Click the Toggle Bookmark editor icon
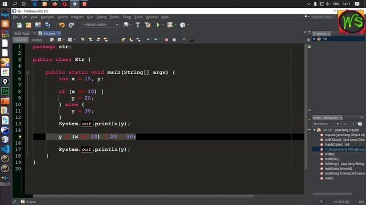Image resolution: width=366 pixels, height=205 pixels. click(x=138, y=40)
